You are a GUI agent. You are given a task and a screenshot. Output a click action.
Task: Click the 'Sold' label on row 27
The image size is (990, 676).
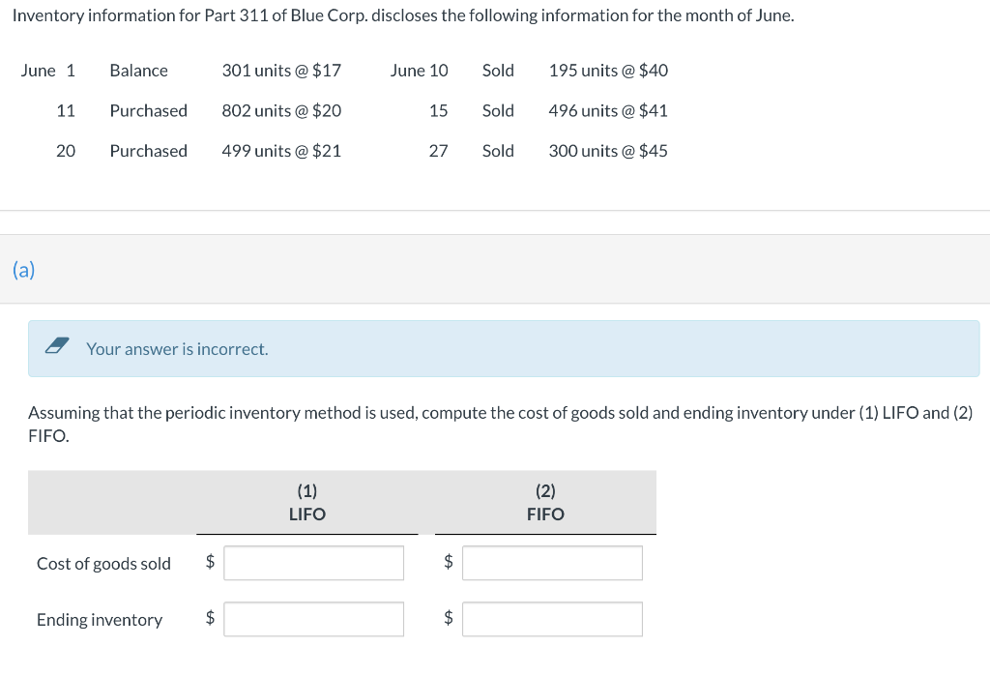(498, 151)
